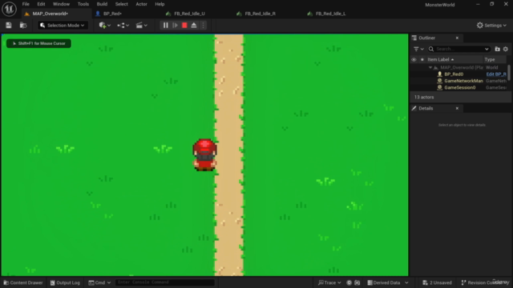Viewport: 513px width, 288px height.
Task: Click the pinned star column header
Action: coord(422,60)
